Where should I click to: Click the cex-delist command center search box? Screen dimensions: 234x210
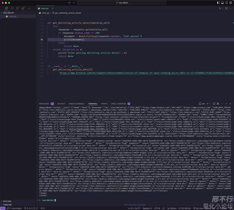point(122,3)
